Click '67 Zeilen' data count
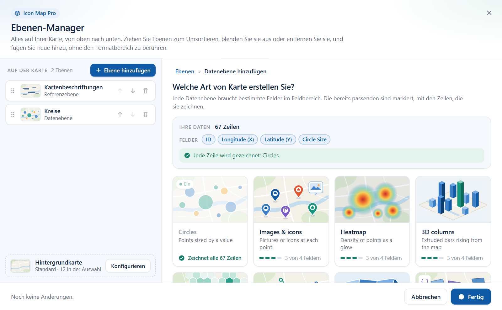 [x=227, y=127]
